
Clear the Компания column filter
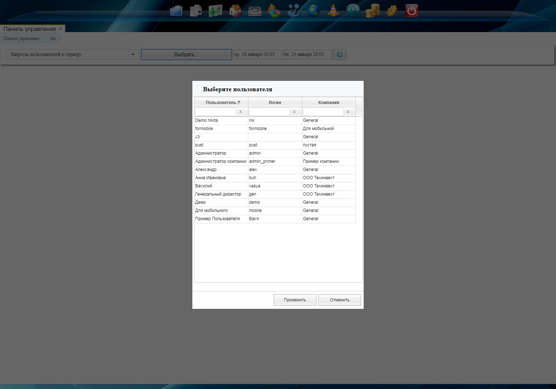(348, 111)
